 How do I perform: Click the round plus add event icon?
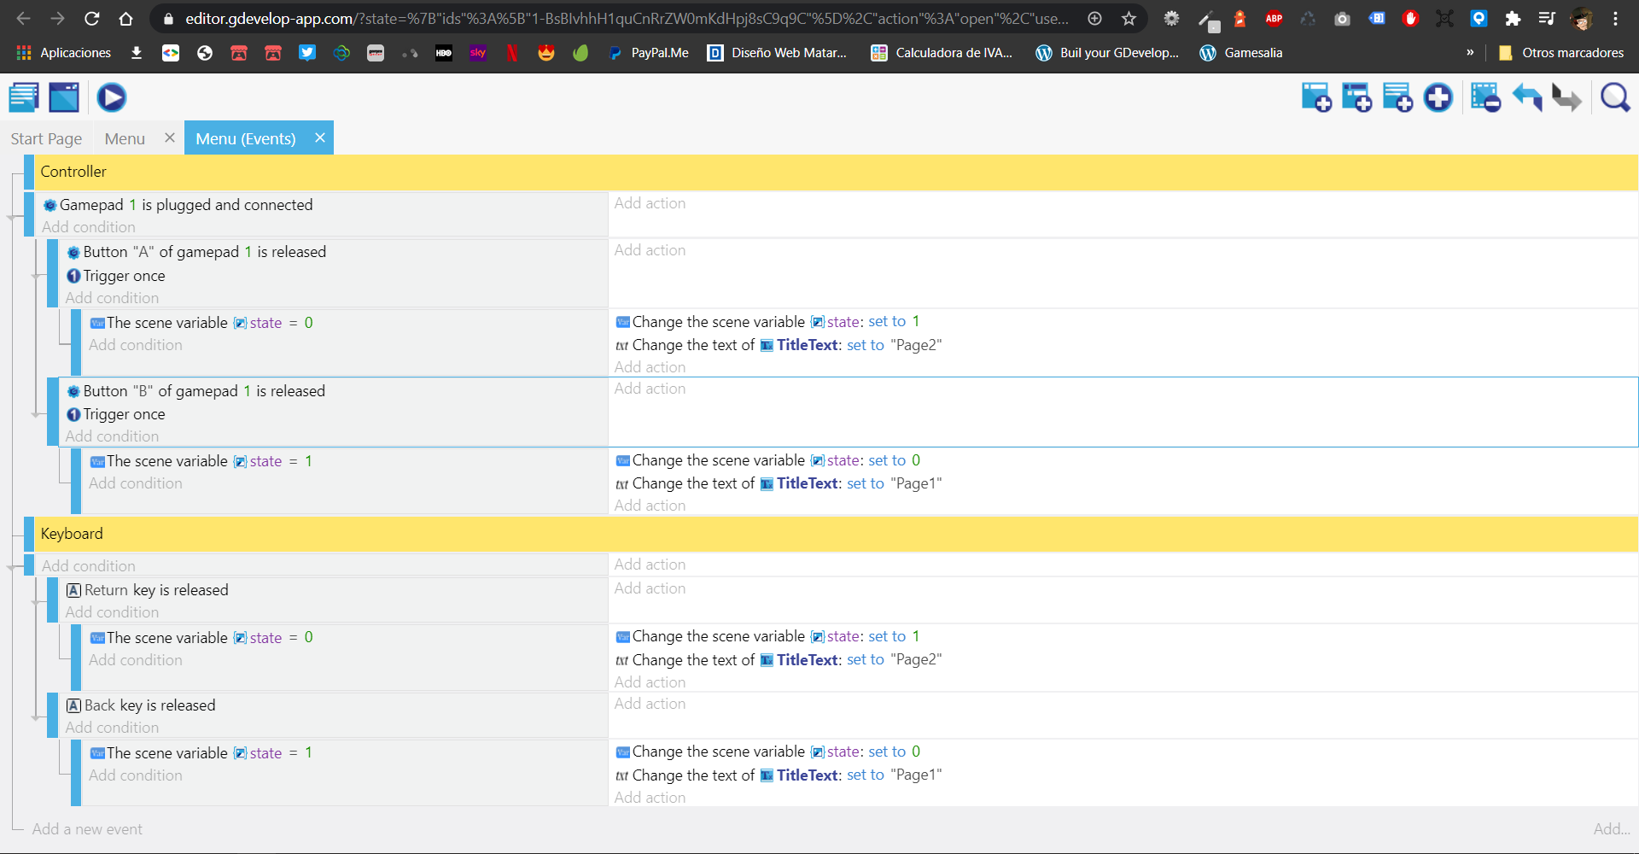pyautogui.click(x=1438, y=97)
